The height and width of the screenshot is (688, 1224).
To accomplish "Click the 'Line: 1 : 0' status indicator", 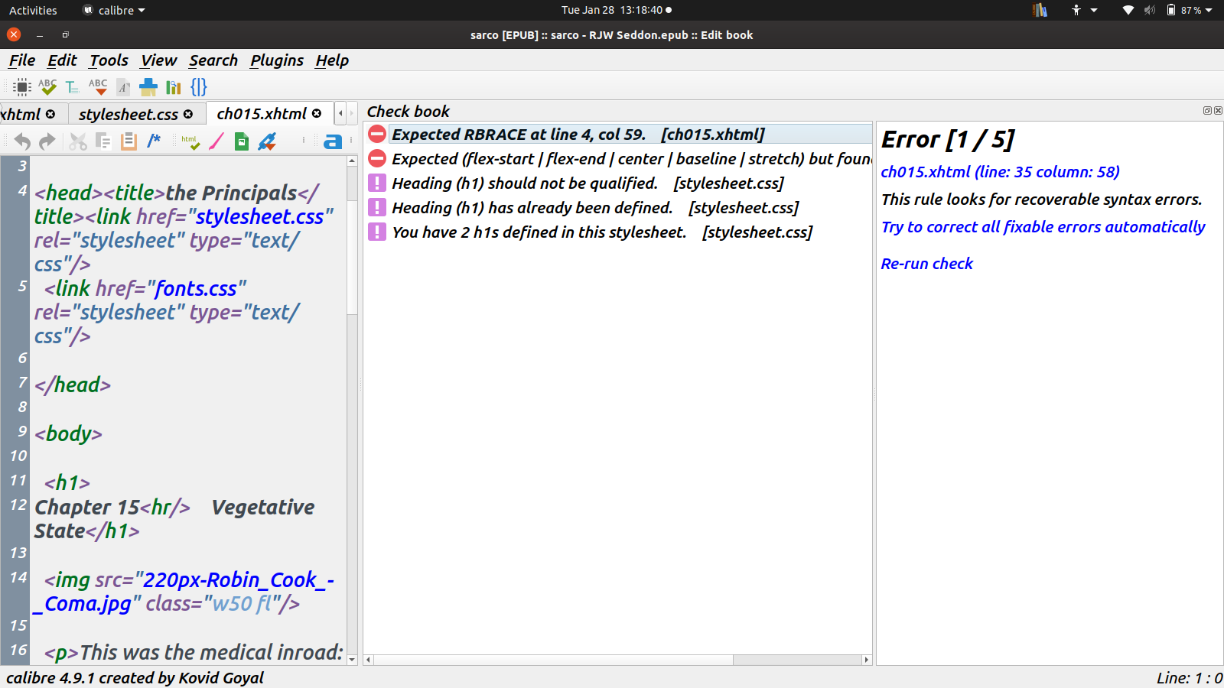I will coord(1190,678).
